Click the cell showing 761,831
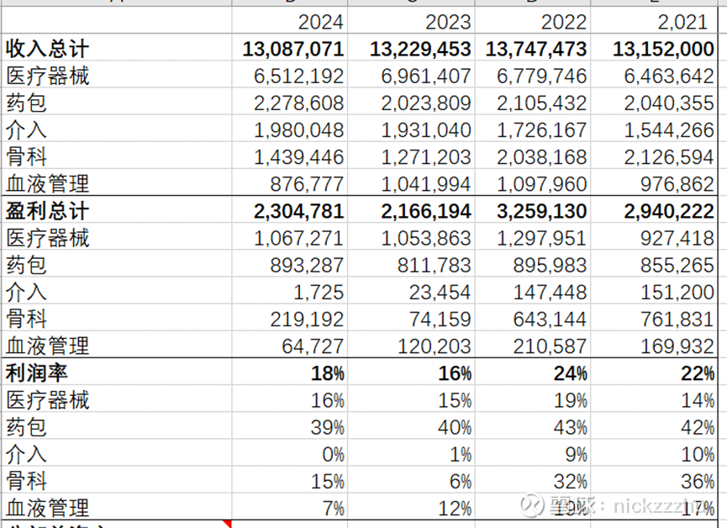Screen dimensions: 727x528 [x=654, y=319]
